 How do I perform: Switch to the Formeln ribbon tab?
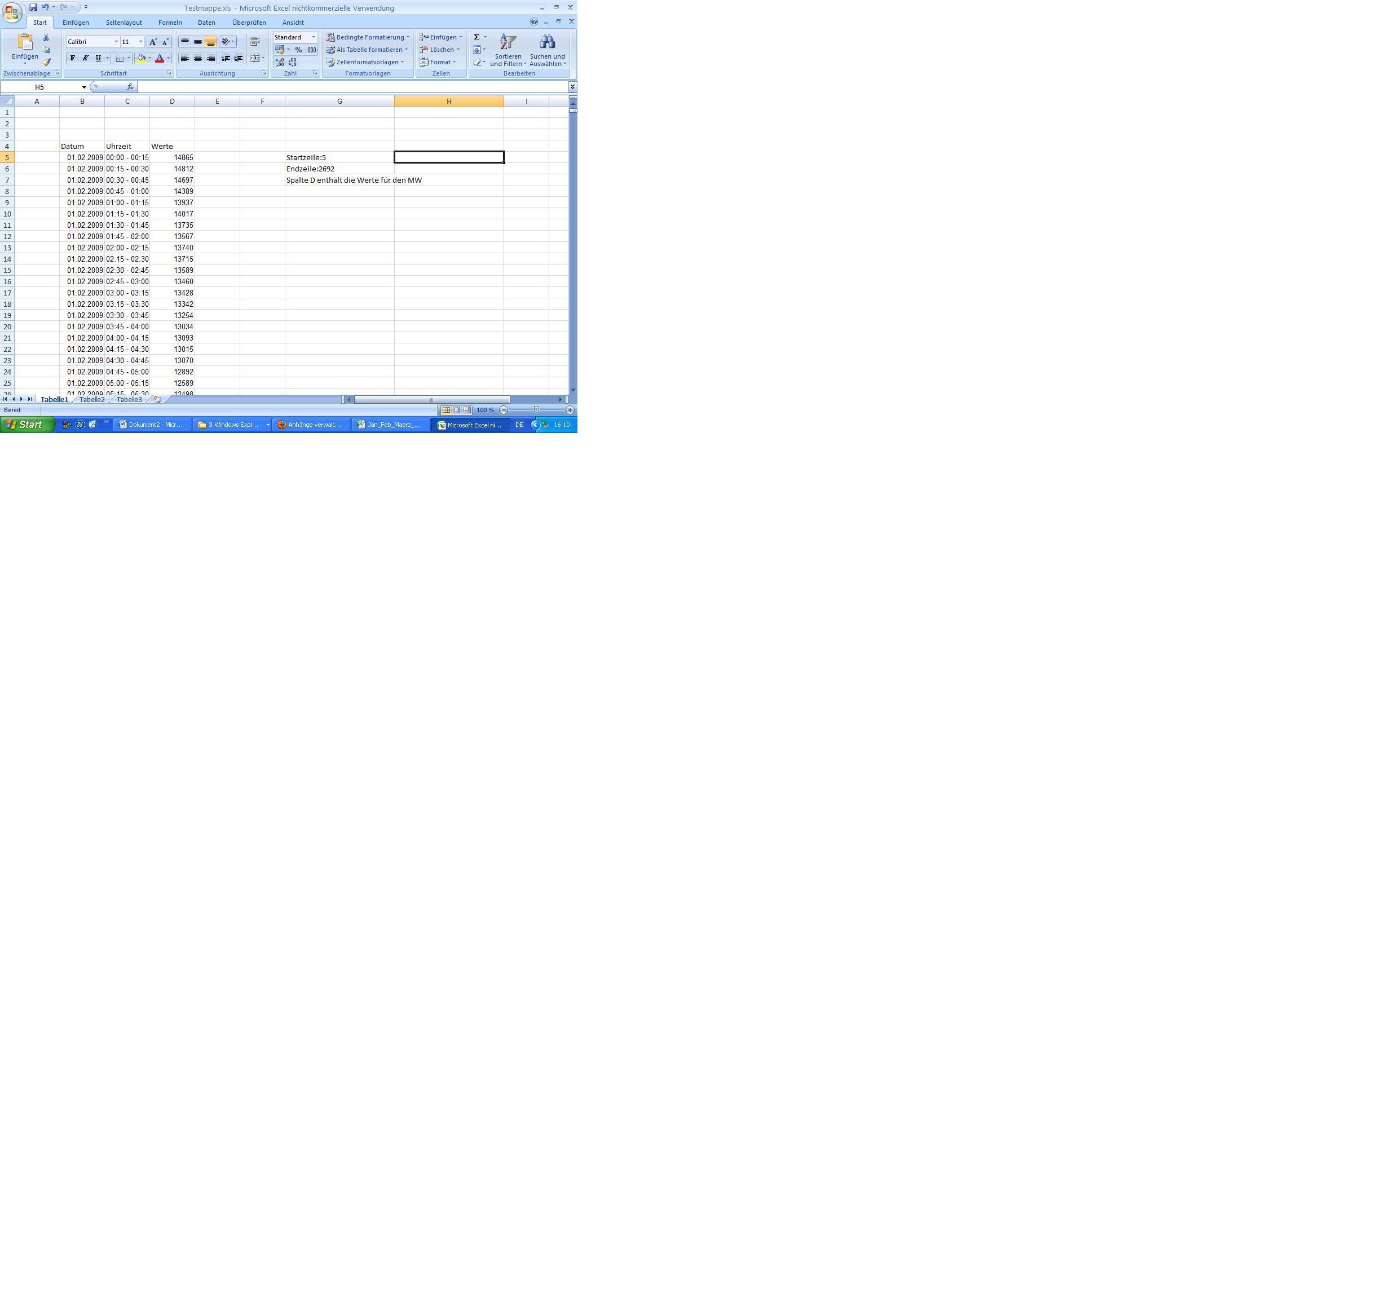pyautogui.click(x=170, y=23)
